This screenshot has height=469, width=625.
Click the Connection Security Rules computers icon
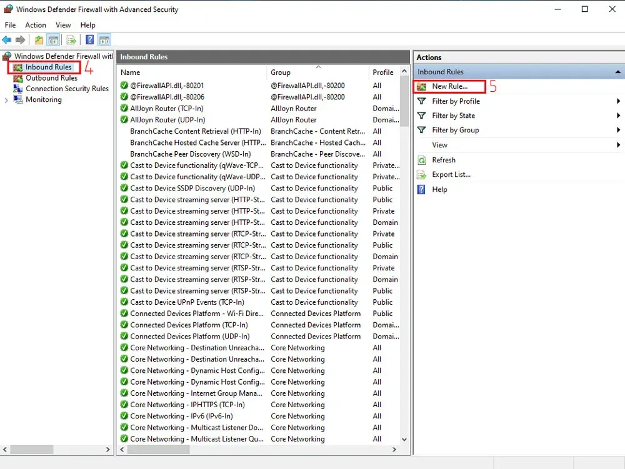[18, 89]
